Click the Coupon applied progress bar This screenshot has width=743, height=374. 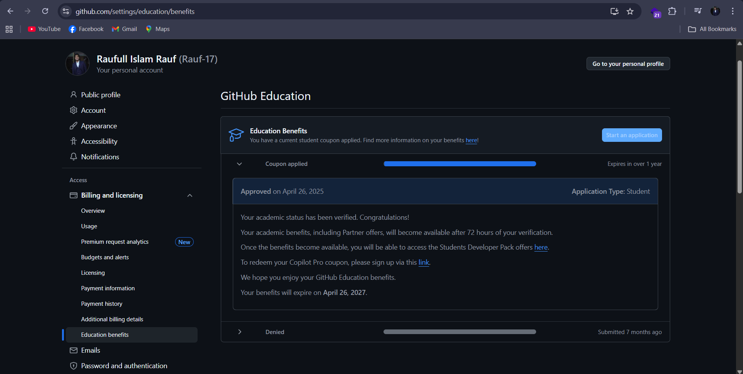pyautogui.click(x=459, y=164)
